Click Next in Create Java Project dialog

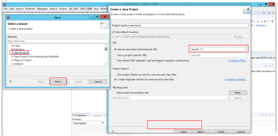[201, 132]
